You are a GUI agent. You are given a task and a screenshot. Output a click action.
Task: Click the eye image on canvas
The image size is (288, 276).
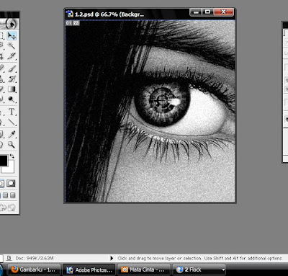pos(150,111)
